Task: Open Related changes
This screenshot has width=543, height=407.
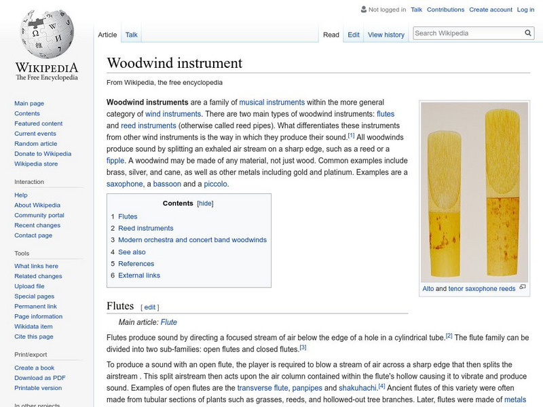Action: click(38, 276)
